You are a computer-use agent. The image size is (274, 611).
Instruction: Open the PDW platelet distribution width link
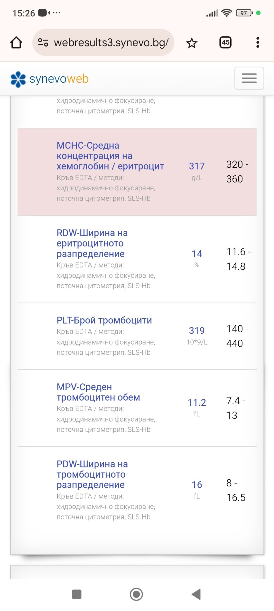(x=92, y=474)
